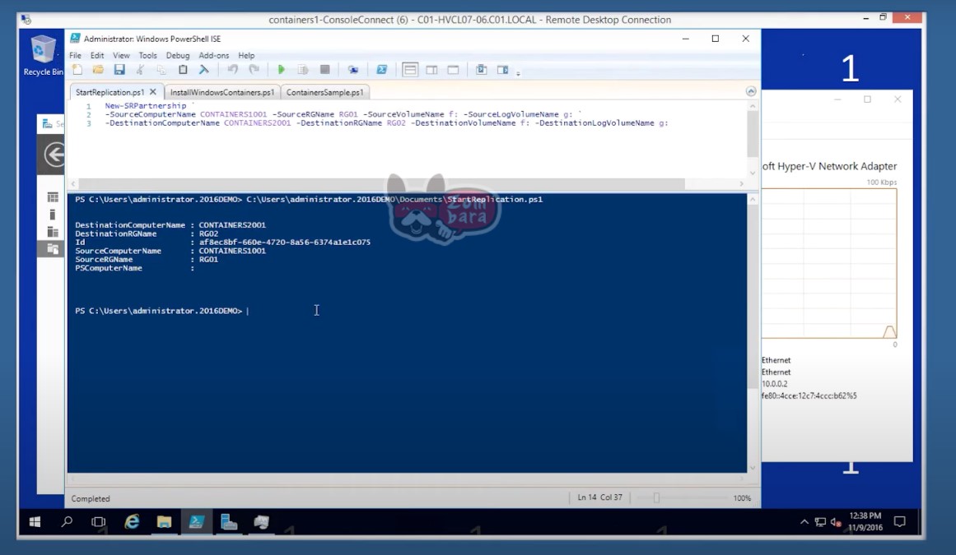Click the Cut scissors icon
Screen dimensions: 956x555
tap(140, 70)
